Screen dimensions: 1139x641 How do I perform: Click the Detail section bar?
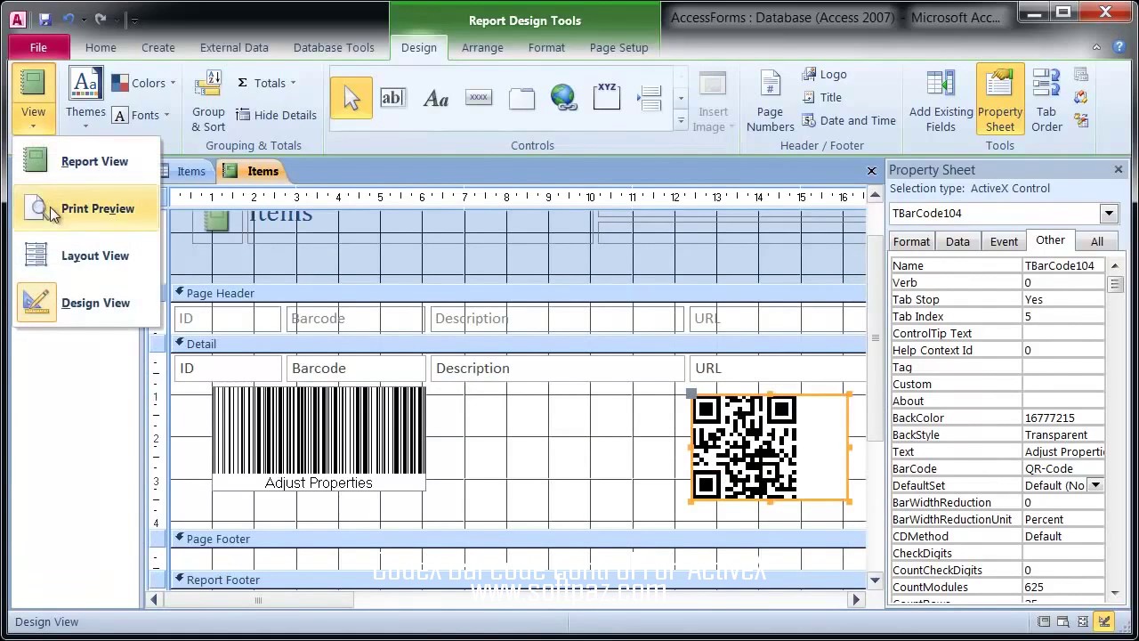click(x=517, y=344)
